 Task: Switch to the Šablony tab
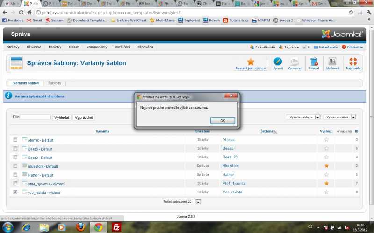(54, 83)
